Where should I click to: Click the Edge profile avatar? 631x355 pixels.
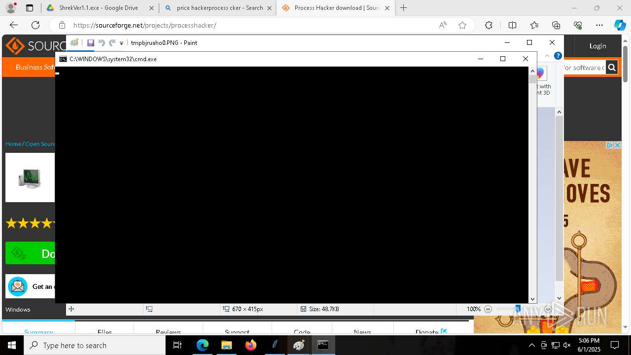[11, 7]
